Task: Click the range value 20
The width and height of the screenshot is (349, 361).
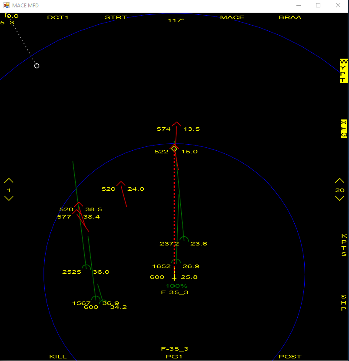Action: 340,190
